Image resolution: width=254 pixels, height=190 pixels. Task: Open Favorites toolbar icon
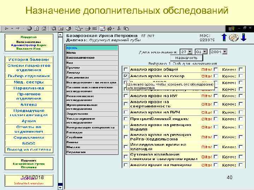coord(61,28)
